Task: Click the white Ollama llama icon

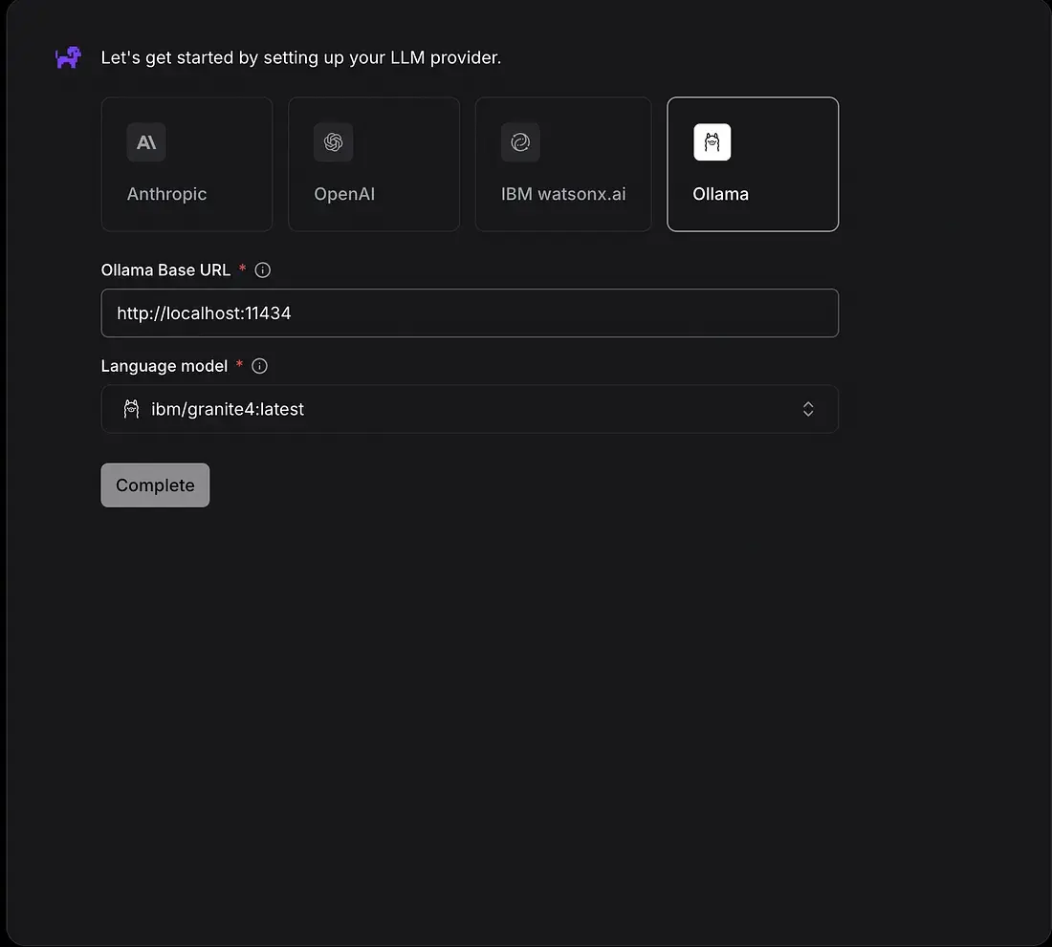Action: pos(712,142)
